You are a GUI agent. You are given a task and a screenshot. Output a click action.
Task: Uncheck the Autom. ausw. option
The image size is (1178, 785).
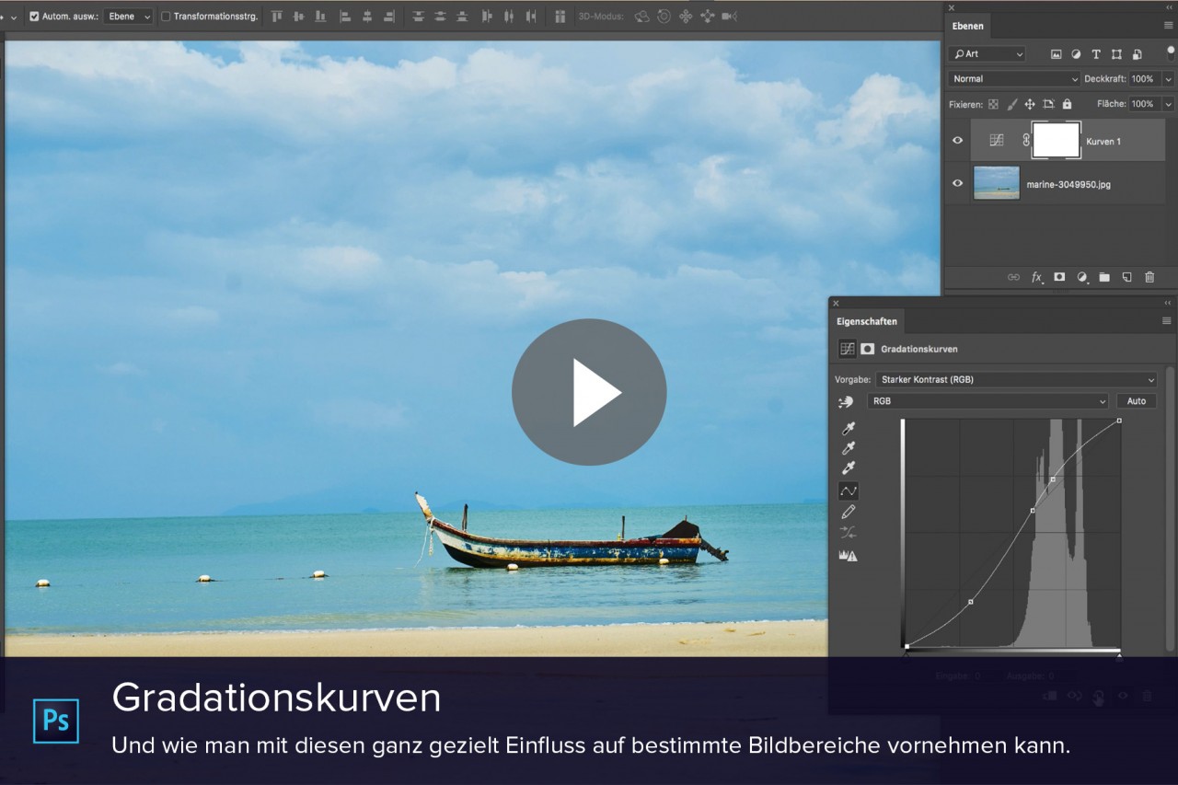pos(34,16)
